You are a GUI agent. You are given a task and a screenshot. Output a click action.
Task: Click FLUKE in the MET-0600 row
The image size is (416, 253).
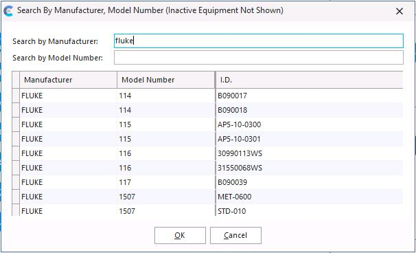tap(68, 197)
